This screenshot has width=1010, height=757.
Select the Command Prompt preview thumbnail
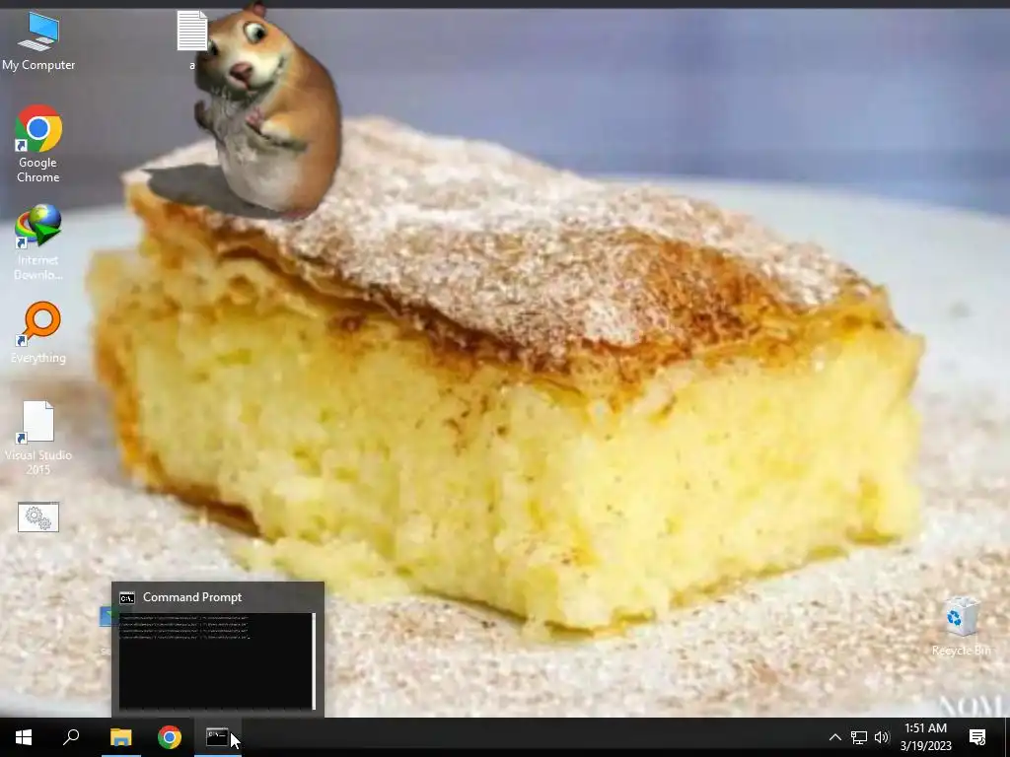click(217, 661)
